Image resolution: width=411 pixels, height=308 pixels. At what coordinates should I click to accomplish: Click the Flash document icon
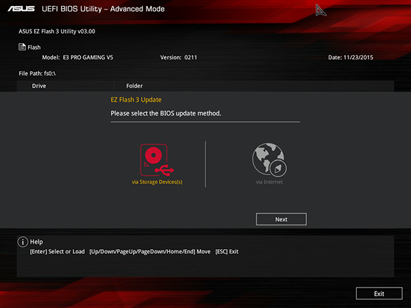click(x=22, y=47)
